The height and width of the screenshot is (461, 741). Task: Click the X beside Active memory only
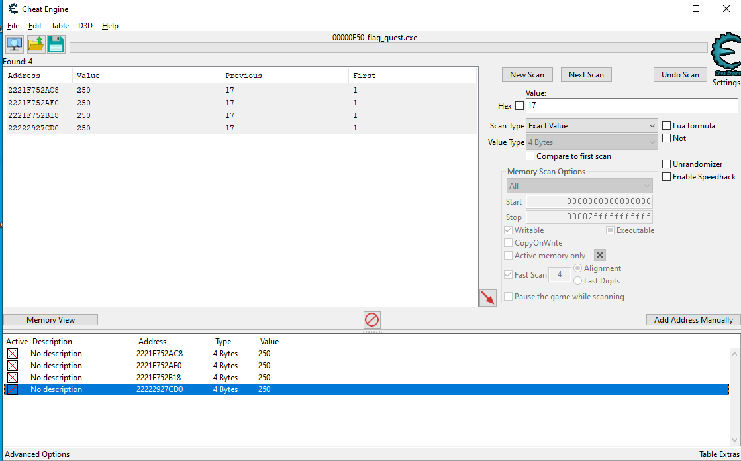click(600, 255)
